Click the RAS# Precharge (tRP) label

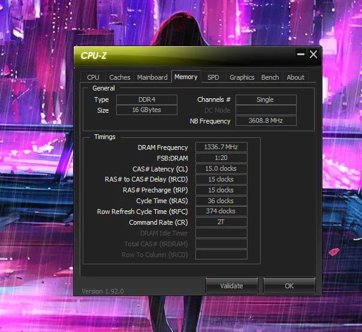(x=155, y=190)
